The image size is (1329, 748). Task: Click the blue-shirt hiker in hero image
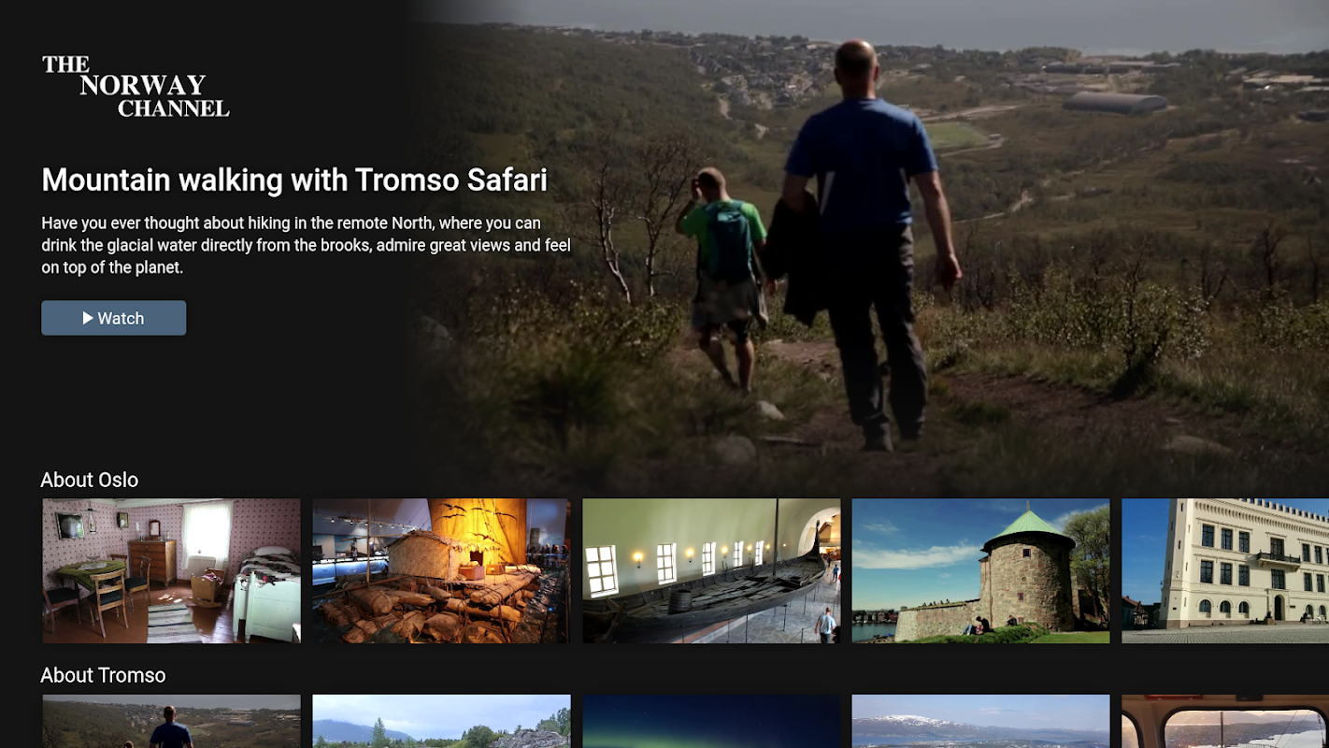pyautogui.click(x=865, y=243)
